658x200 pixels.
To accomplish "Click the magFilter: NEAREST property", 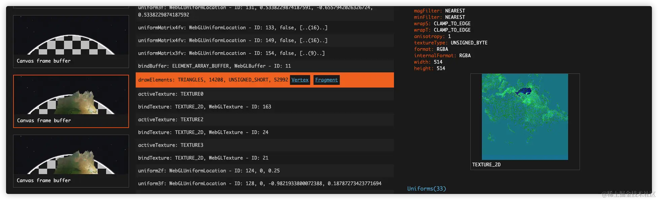I will click(439, 11).
